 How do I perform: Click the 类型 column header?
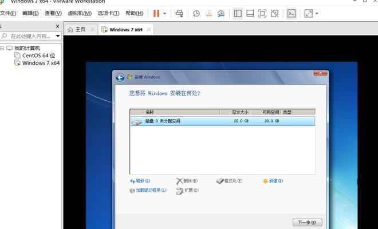(298, 112)
